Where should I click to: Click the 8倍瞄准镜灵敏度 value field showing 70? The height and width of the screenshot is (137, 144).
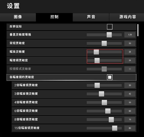pyautogui.click(x=130, y=120)
